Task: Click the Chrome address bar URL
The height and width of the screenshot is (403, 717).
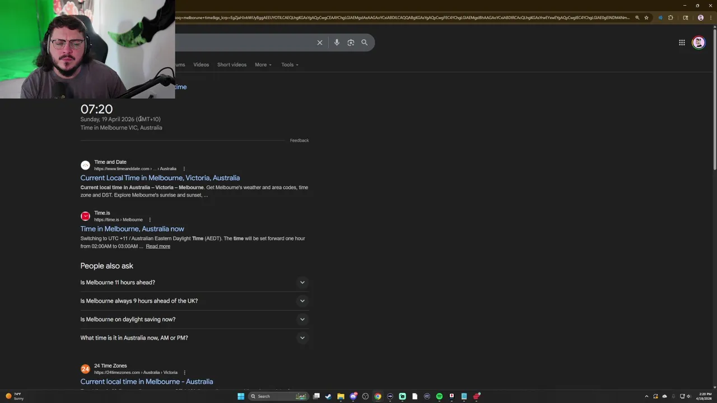Action: [402, 17]
